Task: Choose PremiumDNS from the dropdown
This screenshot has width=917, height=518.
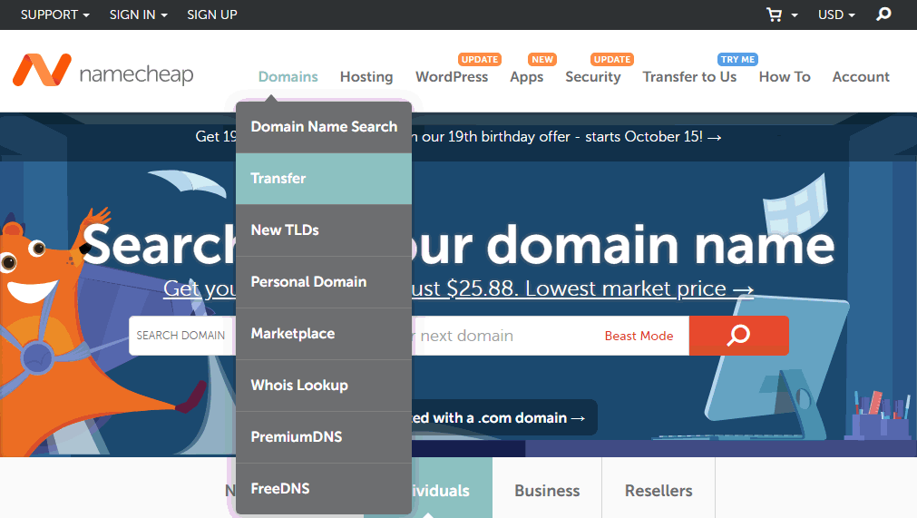Action: (324, 436)
